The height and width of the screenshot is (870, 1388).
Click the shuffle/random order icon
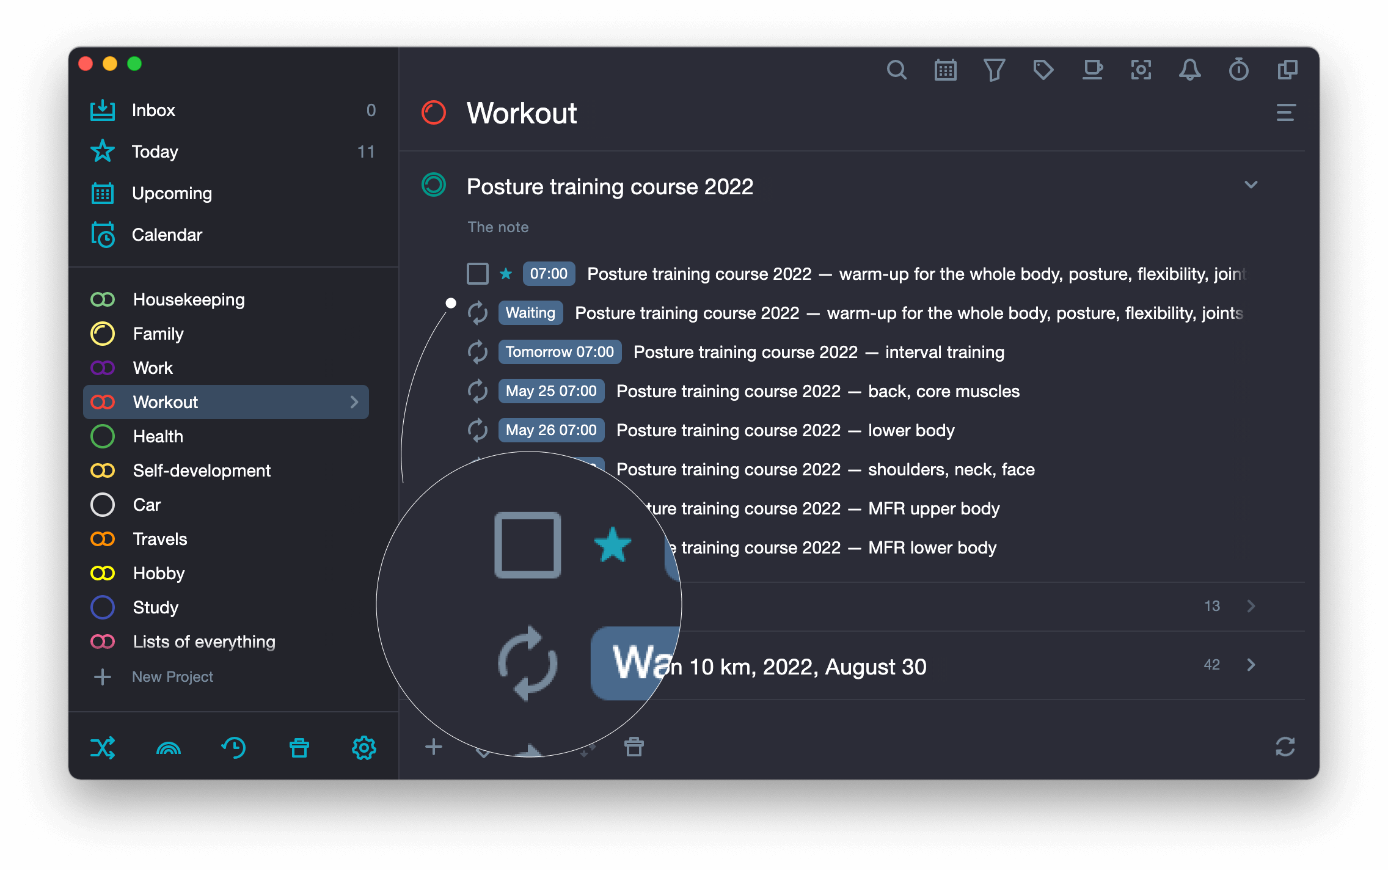[101, 747]
